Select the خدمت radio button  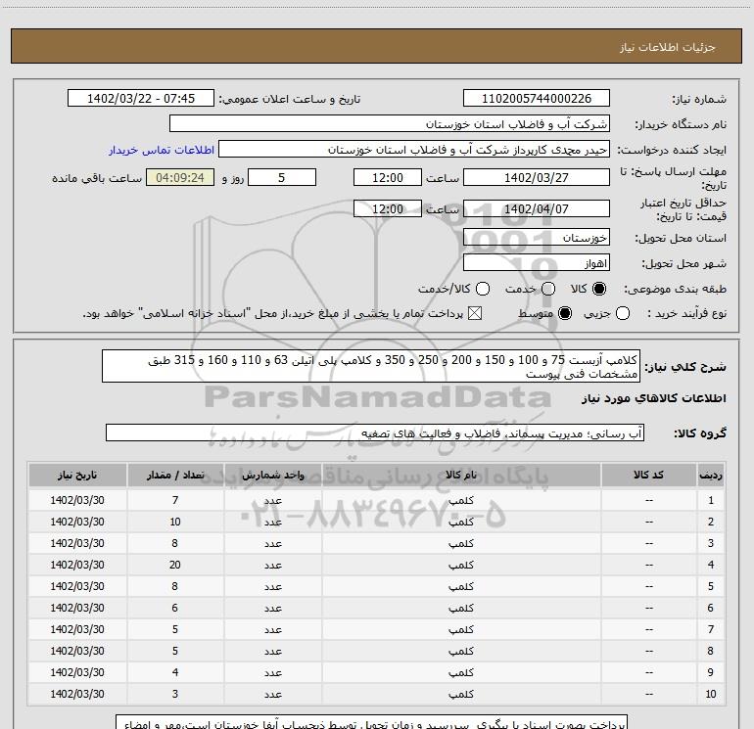[548, 289]
